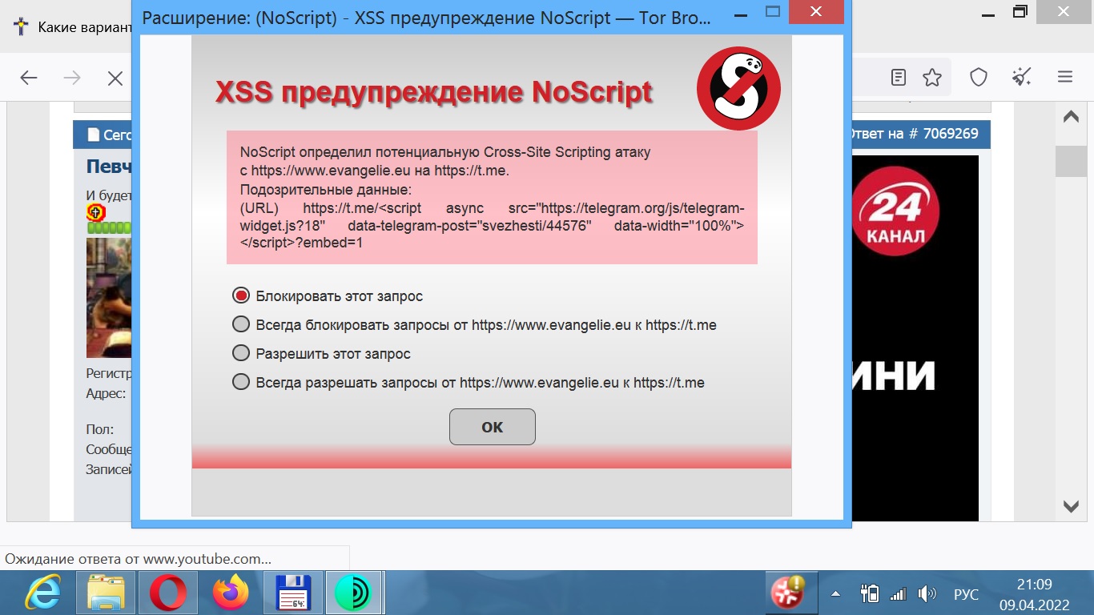The image size is (1094, 615).
Task: Click the 24 Канал video thumbnail
Action: pyautogui.click(x=915, y=336)
